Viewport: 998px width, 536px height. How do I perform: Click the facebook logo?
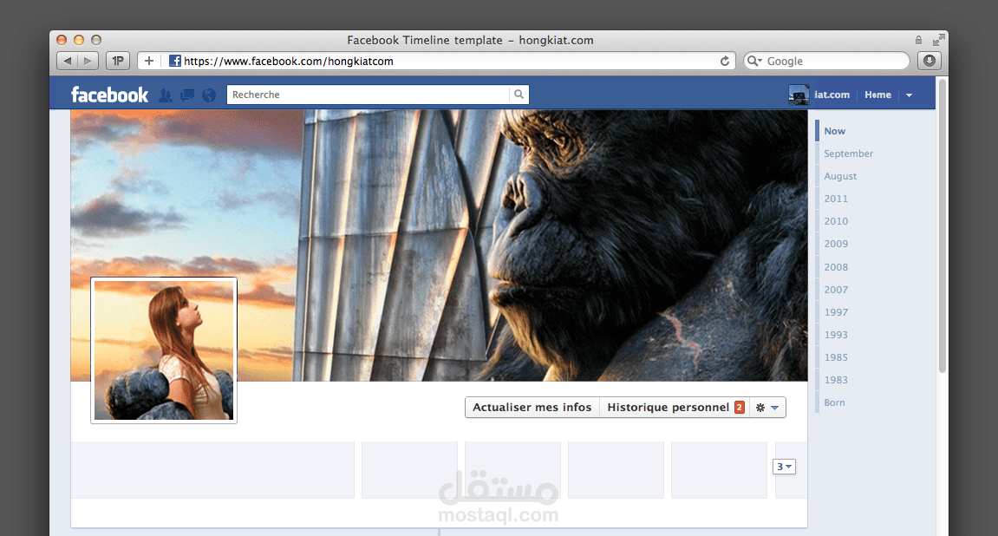point(109,95)
